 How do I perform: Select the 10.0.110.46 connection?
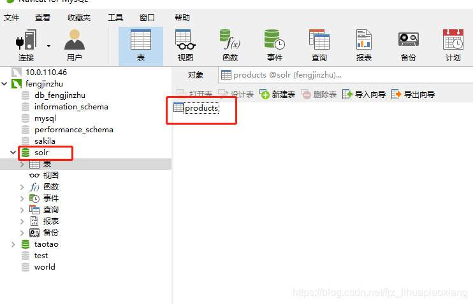point(46,73)
